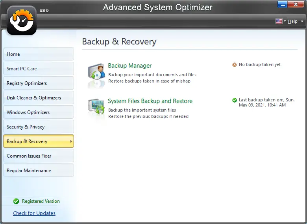Open System Files Backup monitor icon
This screenshot has height=224, width=307.
click(x=96, y=106)
